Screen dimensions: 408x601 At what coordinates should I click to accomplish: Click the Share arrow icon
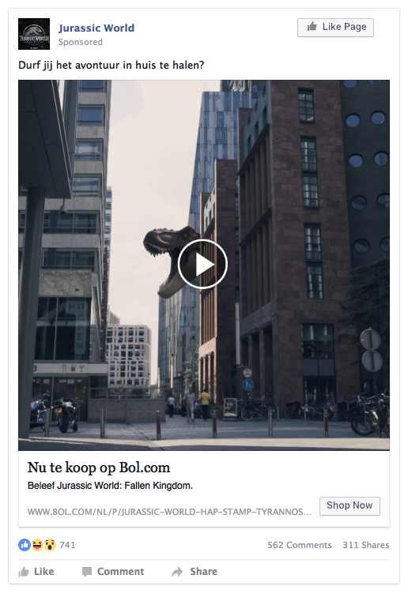[177, 572]
